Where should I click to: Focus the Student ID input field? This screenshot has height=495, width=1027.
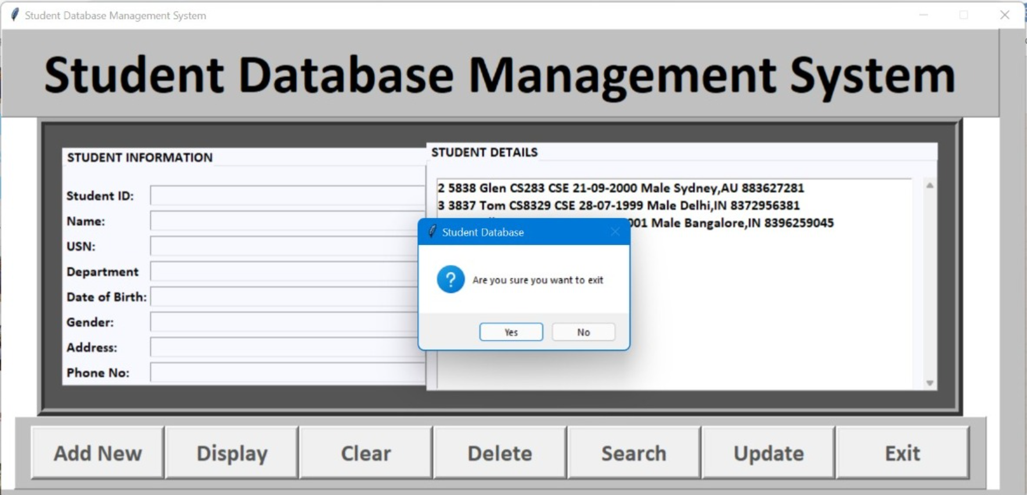pos(288,196)
